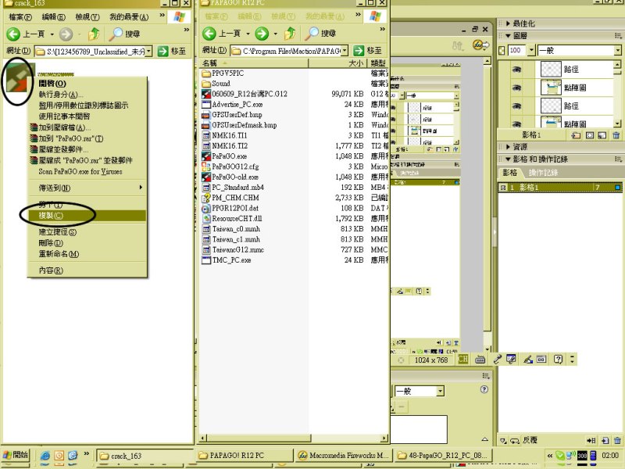Screen dimensions: 625x469
Task: Click Back arrow in PAPAGO! R12 PC window
Action: coord(209,34)
